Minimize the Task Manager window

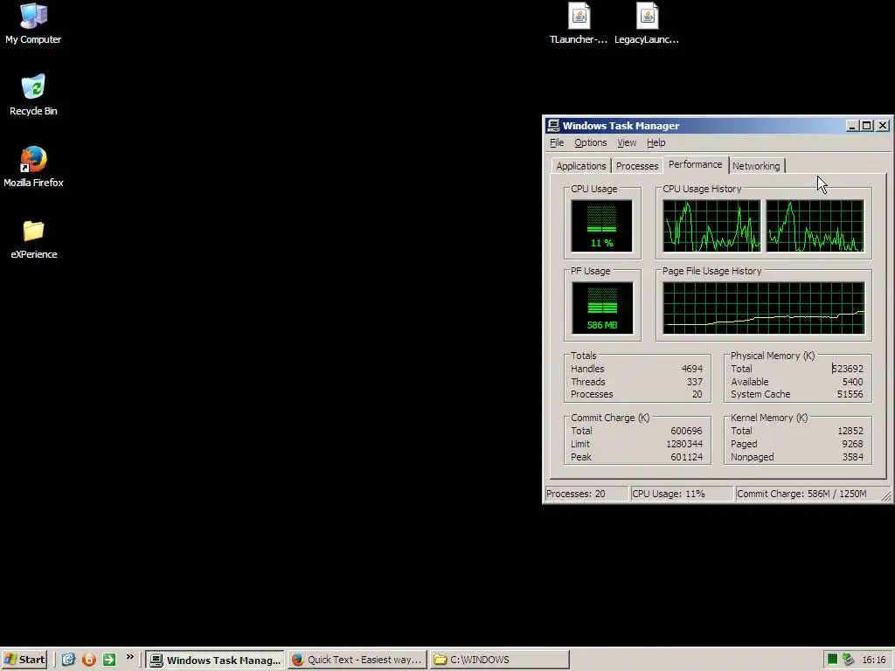852,126
